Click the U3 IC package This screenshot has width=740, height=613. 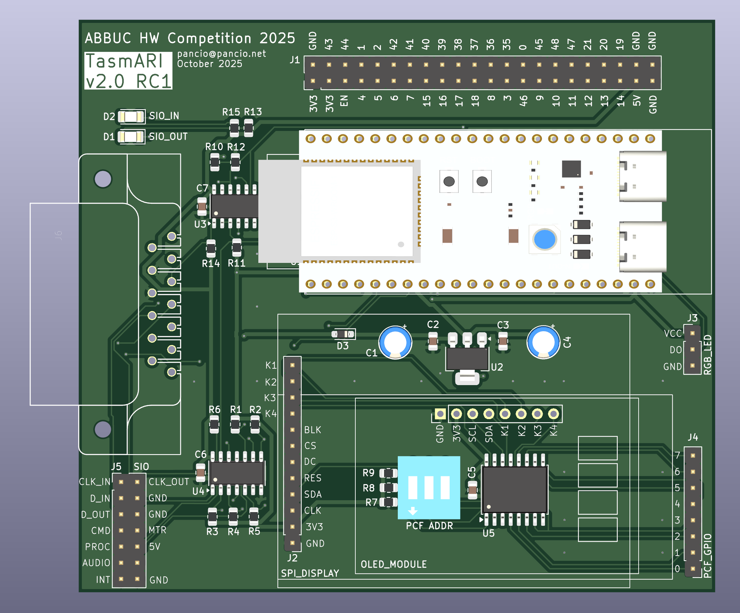(235, 206)
